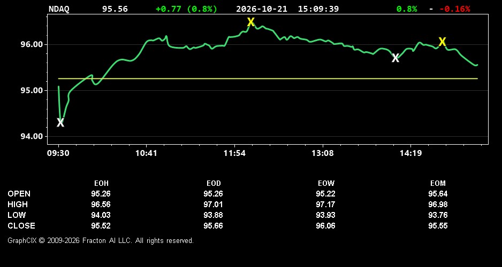
Task: Click the date 2026-10-21 in header
Action: 262,9
